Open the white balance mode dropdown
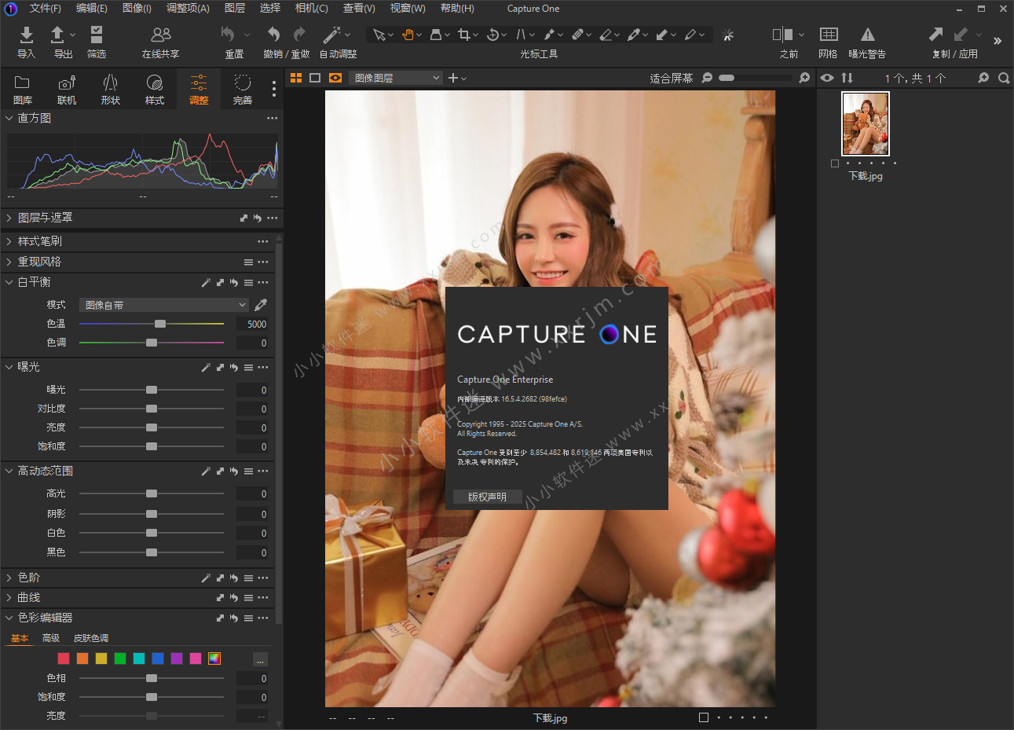Image resolution: width=1014 pixels, height=730 pixels. coord(164,305)
